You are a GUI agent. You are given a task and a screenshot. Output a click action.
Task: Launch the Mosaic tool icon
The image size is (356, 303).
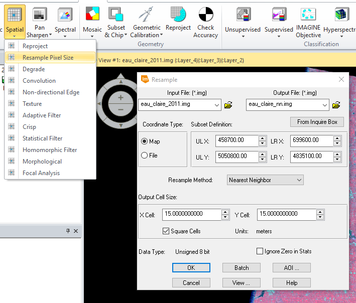92,14
